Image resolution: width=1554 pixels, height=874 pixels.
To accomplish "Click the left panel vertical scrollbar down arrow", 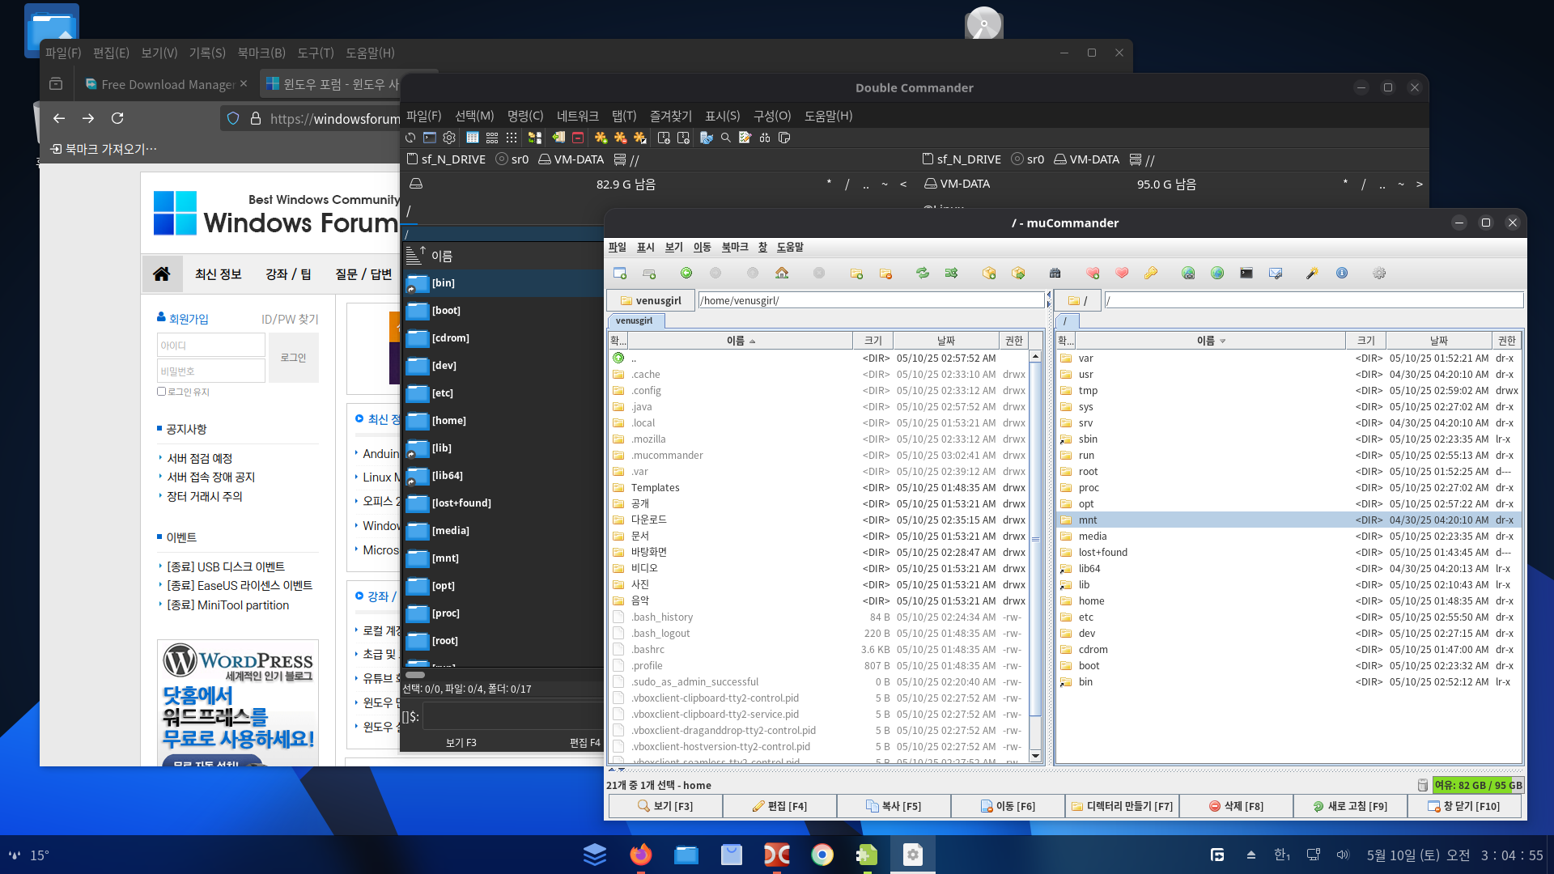I will [x=1035, y=756].
